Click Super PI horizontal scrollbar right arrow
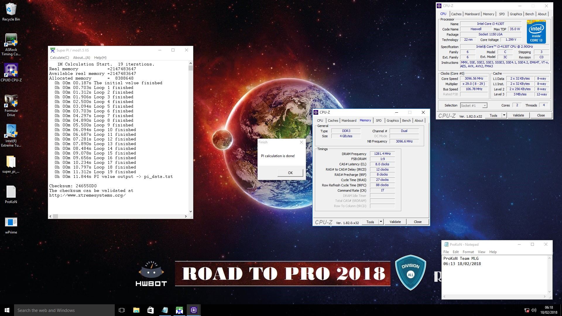Image resolution: width=562 pixels, height=316 pixels. pyautogui.click(x=186, y=217)
